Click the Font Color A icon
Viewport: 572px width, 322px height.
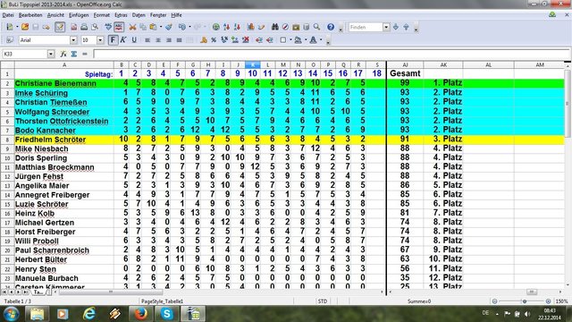[313, 40]
